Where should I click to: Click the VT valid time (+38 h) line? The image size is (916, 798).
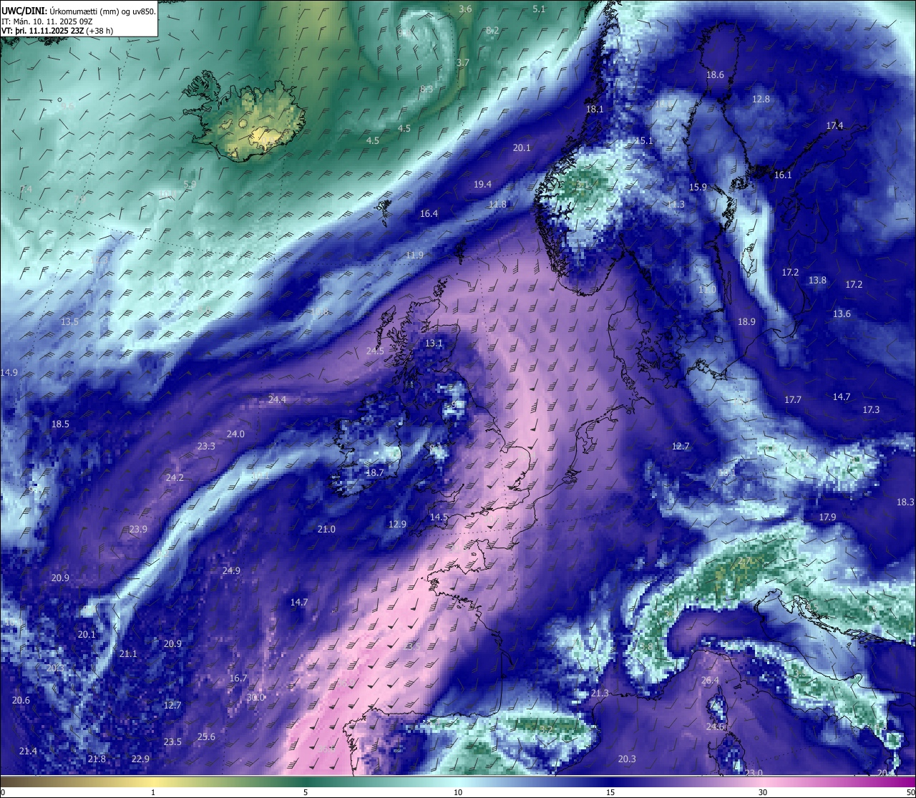(x=57, y=30)
